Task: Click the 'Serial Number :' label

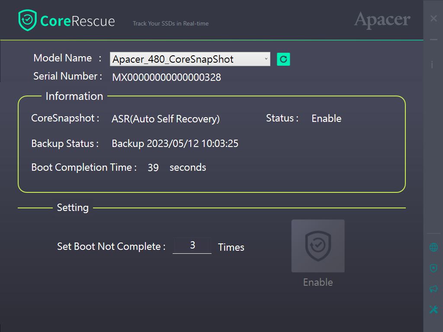Action: (x=68, y=76)
